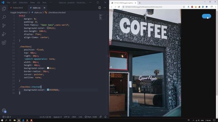The height and width of the screenshot is (122, 218).
Task: Click the site information icon in the address bar
Action: [123, 7]
